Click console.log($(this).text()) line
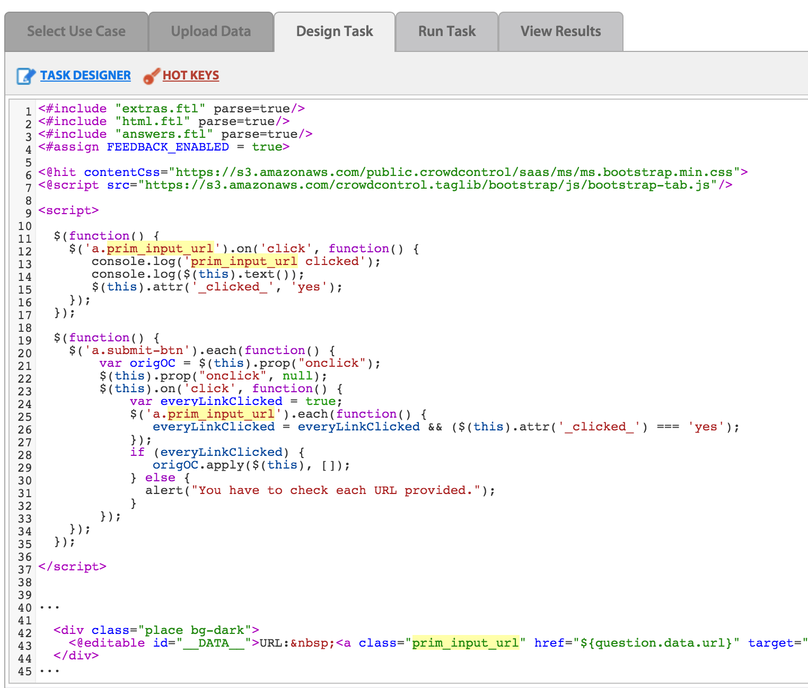 click(198, 274)
